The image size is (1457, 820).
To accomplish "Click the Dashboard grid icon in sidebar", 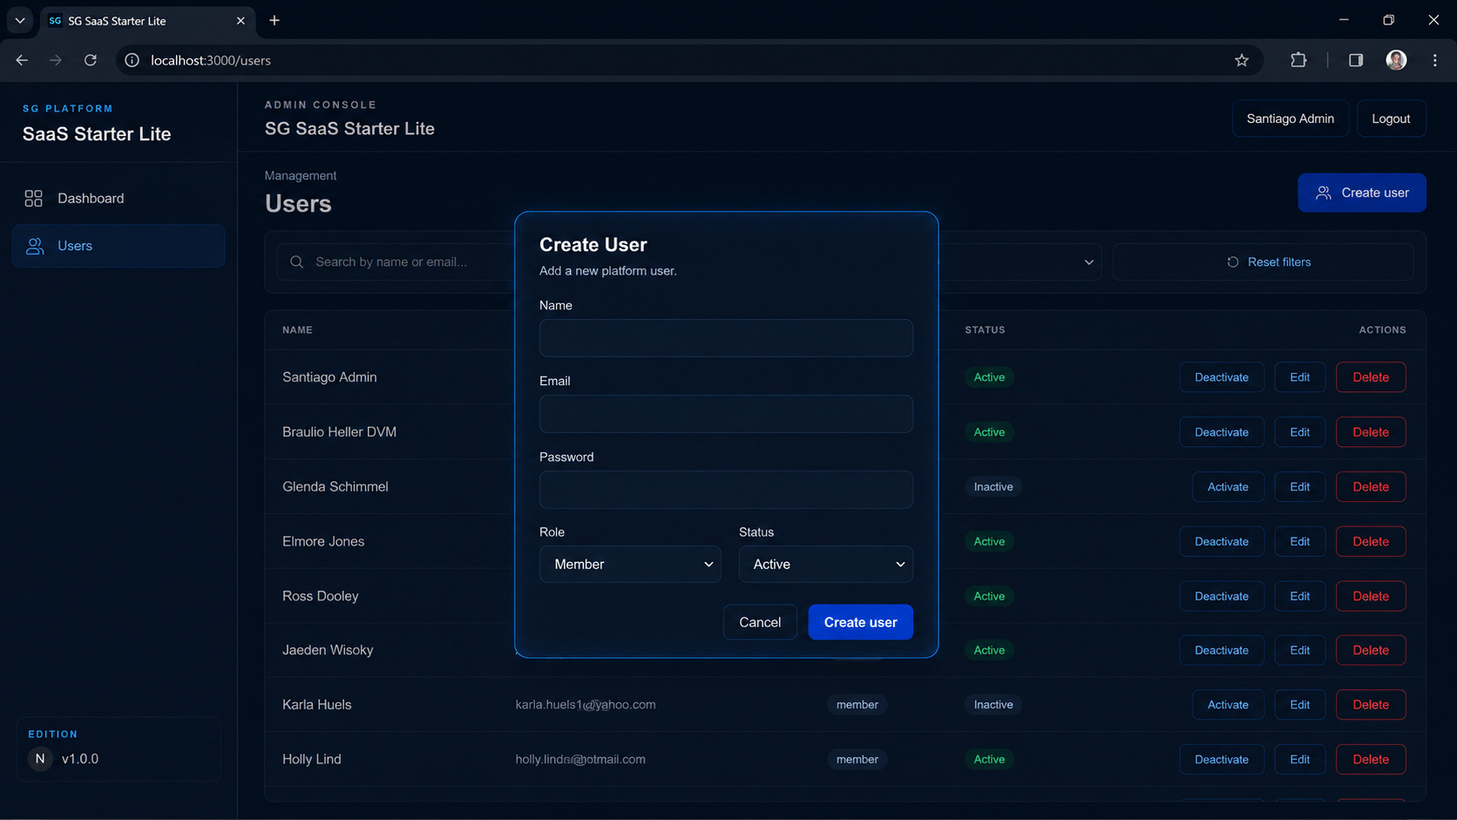I will [33, 199].
